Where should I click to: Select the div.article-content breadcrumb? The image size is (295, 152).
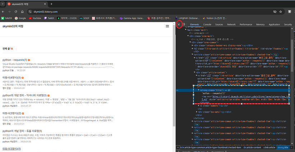point(252,147)
